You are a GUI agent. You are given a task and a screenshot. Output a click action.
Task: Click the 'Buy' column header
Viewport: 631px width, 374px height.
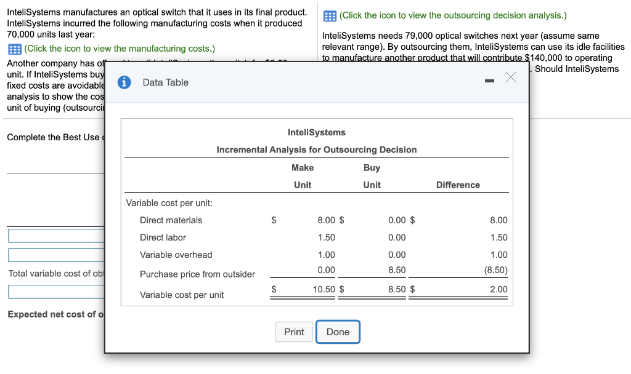pos(372,167)
